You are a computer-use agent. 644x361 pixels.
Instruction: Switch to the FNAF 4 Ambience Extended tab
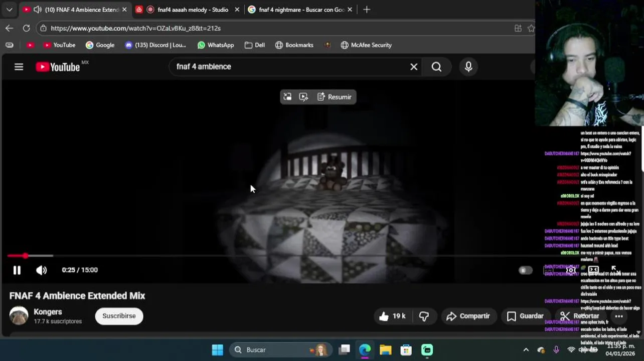click(75, 10)
